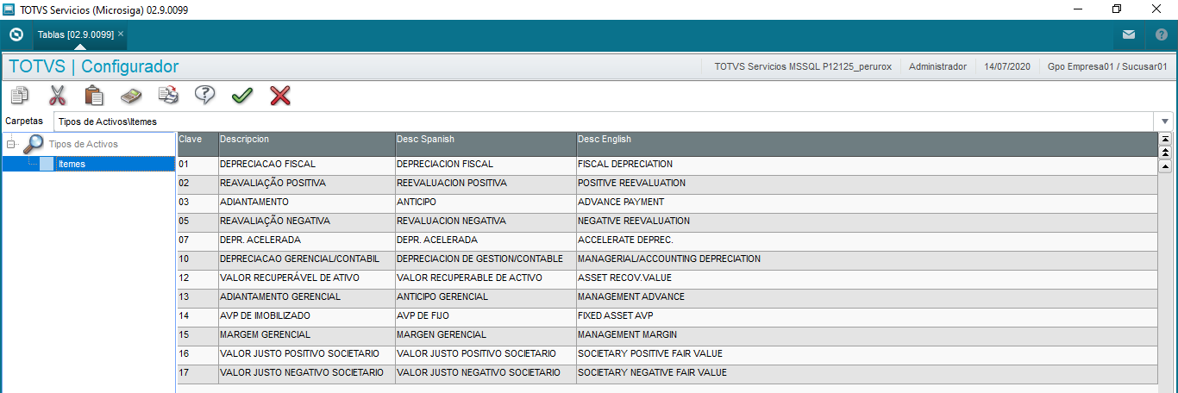Select the Cut scissors icon
The height and width of the screenshot is (393, 1178).
coord(57,95)
